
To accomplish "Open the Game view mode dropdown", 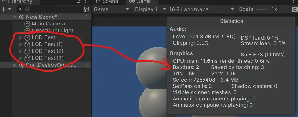I will coord(111,9).
